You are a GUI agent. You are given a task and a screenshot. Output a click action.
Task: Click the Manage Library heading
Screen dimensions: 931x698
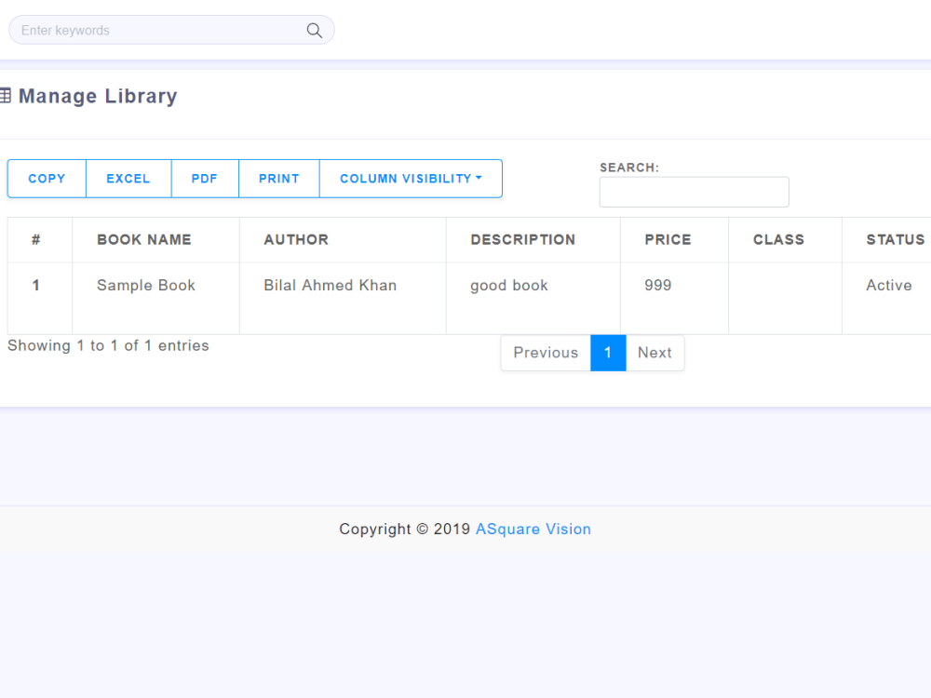(x=98, y=96)
